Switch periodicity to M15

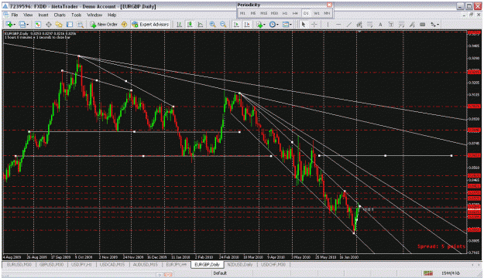[x=263, y=13]
